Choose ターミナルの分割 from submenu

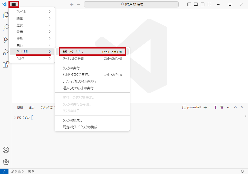[x=92, y=59]
